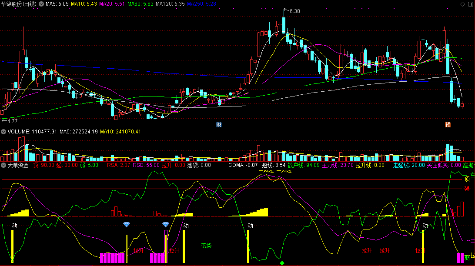Click the 强: 80.00 indicator value
The width and height of the screenshot is (475, 266).
[x=67, y=165]
